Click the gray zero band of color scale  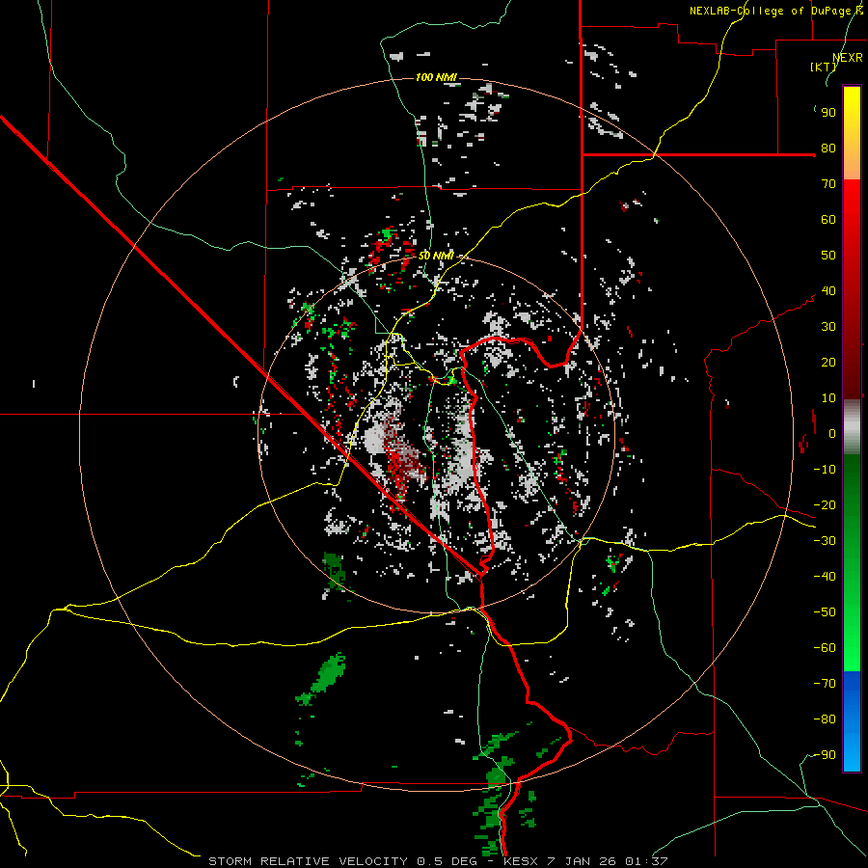click(x=852, y=427)
